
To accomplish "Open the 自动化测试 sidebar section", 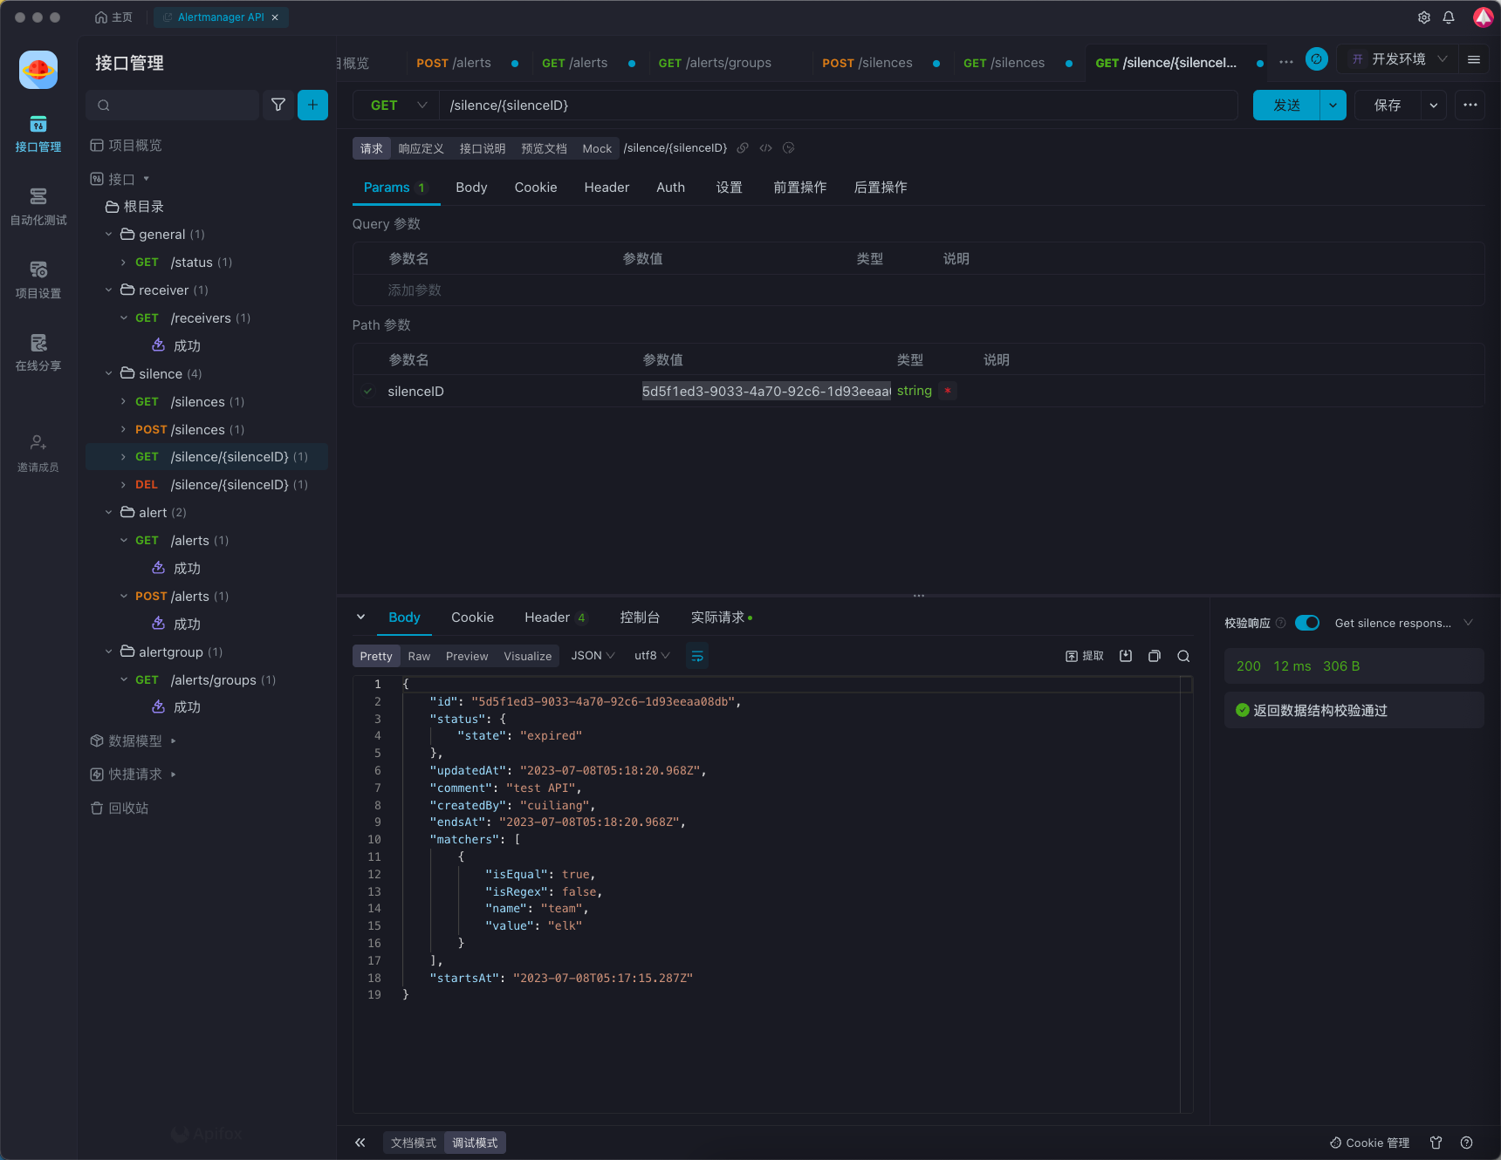I will coord(38,207).
